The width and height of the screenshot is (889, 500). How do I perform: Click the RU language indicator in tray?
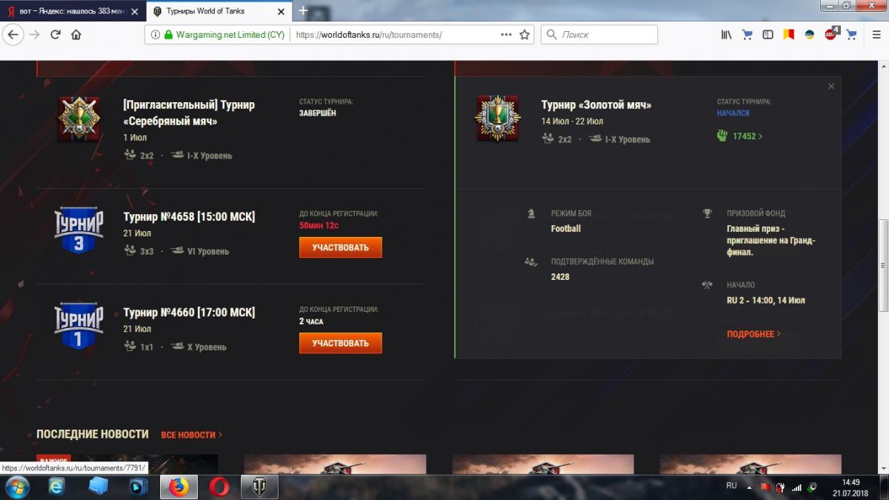pos(731,486)
